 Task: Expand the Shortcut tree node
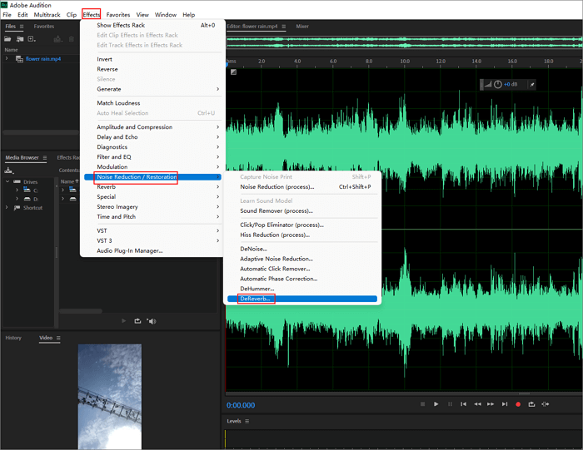(7, 208)
